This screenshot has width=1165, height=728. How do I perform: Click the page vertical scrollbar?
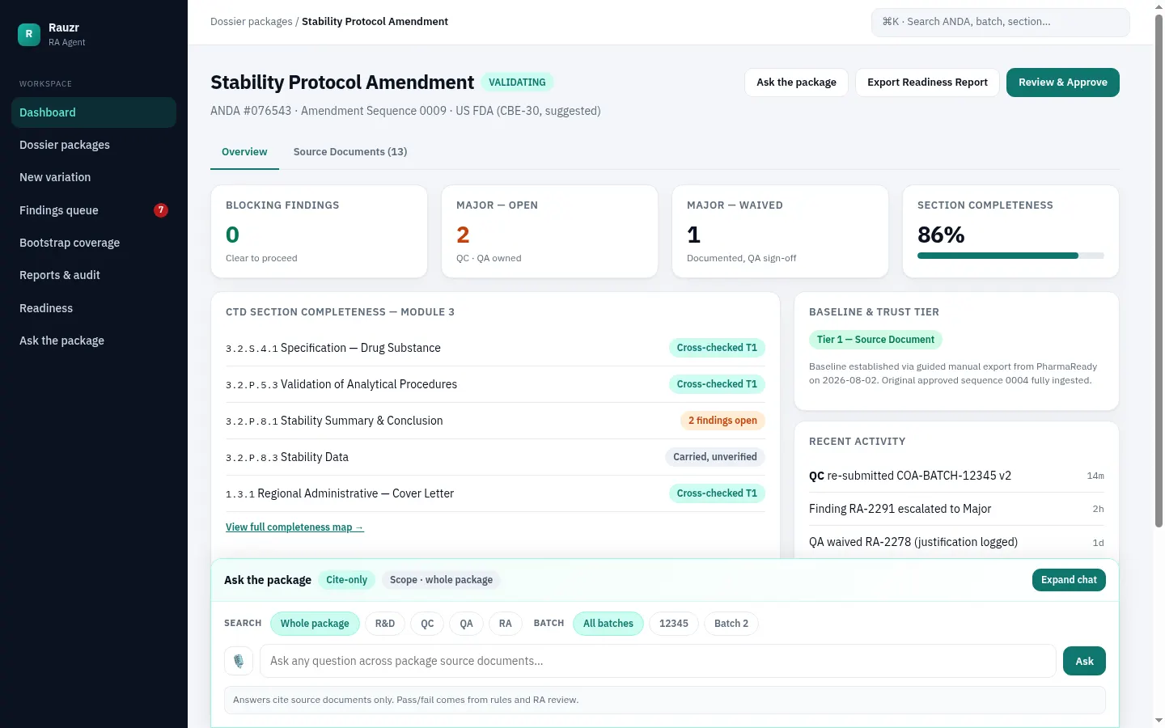point(1159,272)
